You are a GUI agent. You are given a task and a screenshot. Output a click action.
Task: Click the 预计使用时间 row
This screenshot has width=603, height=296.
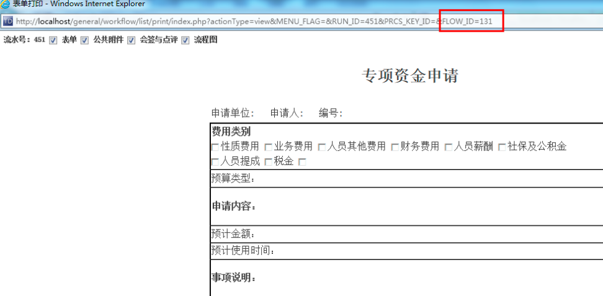click(x=407, y=251)
